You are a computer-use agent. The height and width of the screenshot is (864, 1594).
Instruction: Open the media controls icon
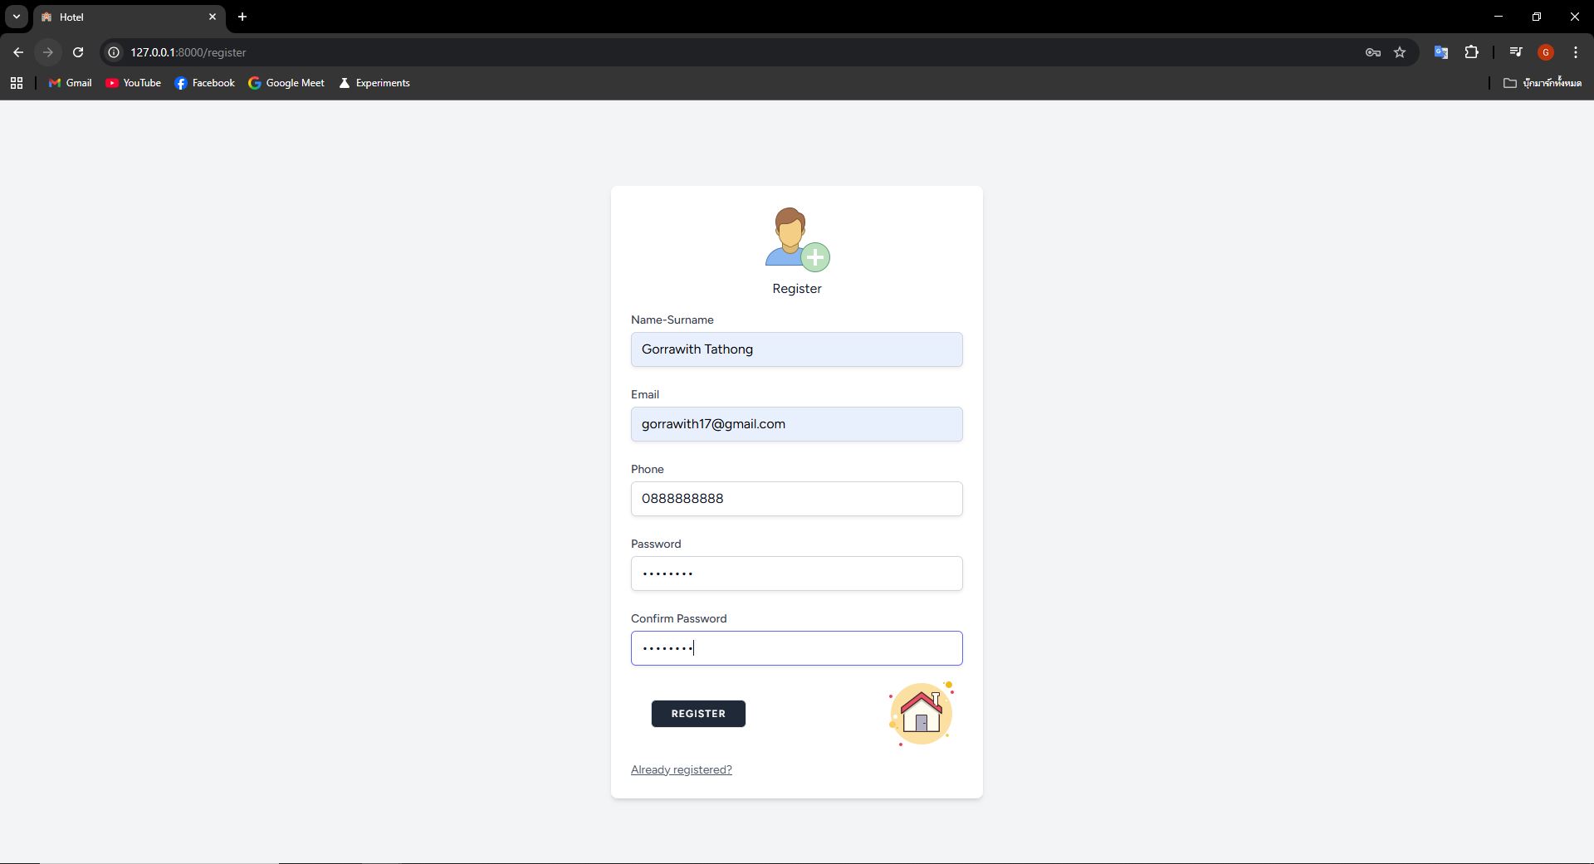click(x=1515, y=52)
